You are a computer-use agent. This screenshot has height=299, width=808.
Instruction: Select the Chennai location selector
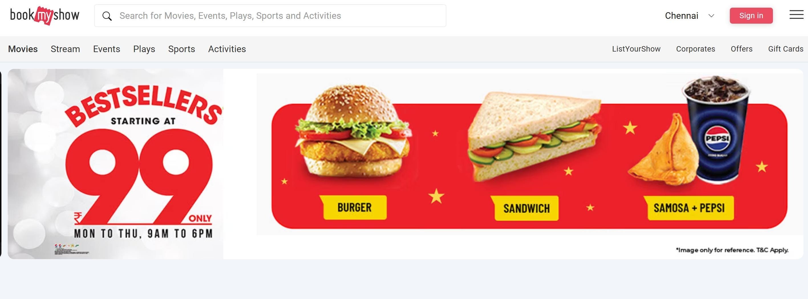tap(689, 16)
